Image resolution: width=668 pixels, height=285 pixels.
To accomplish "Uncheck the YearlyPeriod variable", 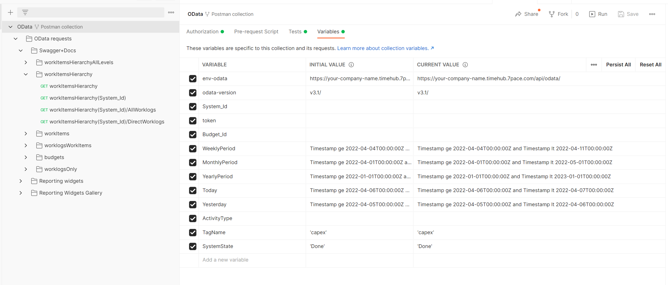I will coord(193,177).
